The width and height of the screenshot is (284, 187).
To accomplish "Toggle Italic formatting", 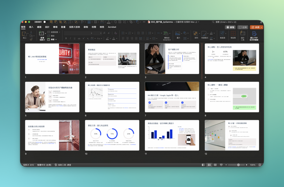I will pos(70,38).
